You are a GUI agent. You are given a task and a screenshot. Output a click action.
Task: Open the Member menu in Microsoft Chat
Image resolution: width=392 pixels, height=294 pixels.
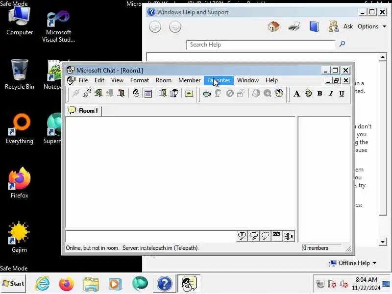(x=189, y=80)
